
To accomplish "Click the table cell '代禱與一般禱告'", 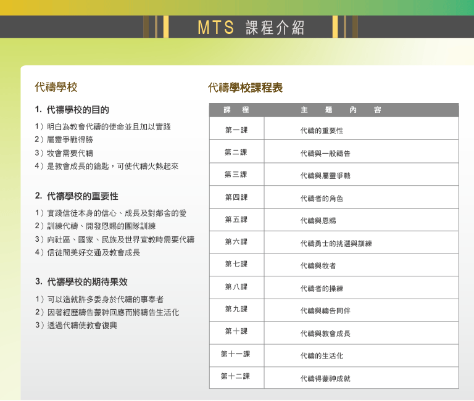I will coord(325,153).
